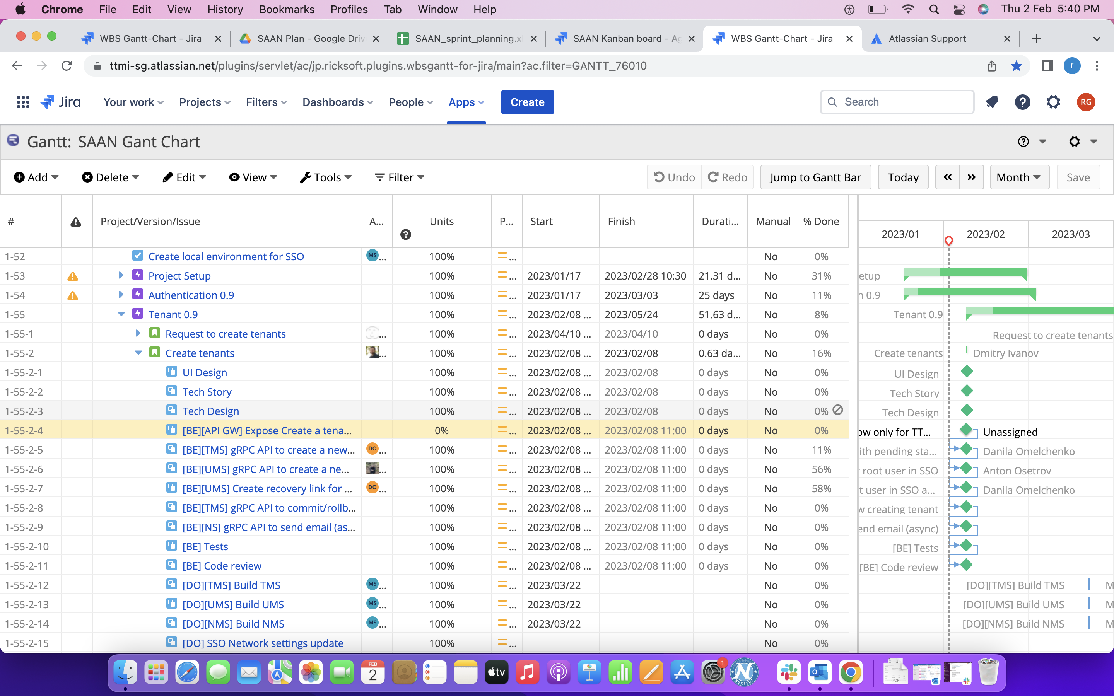Open the Filter dropdown in the Gantt toolbar
1114x696 pixels.
pos(399,177)
